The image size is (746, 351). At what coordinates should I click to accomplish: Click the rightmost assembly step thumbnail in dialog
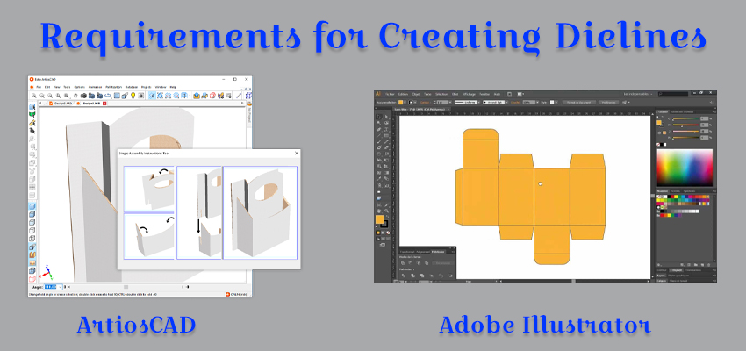pyautogui.click(x=261, y=212)
